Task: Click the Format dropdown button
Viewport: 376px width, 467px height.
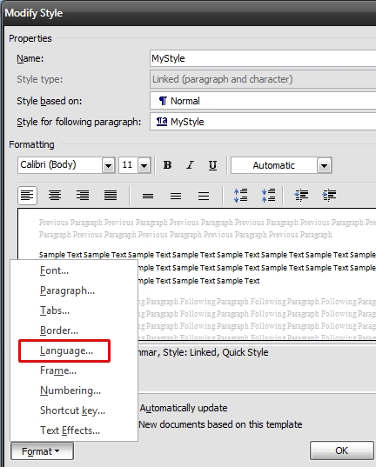Action: (x=42, y=451)
